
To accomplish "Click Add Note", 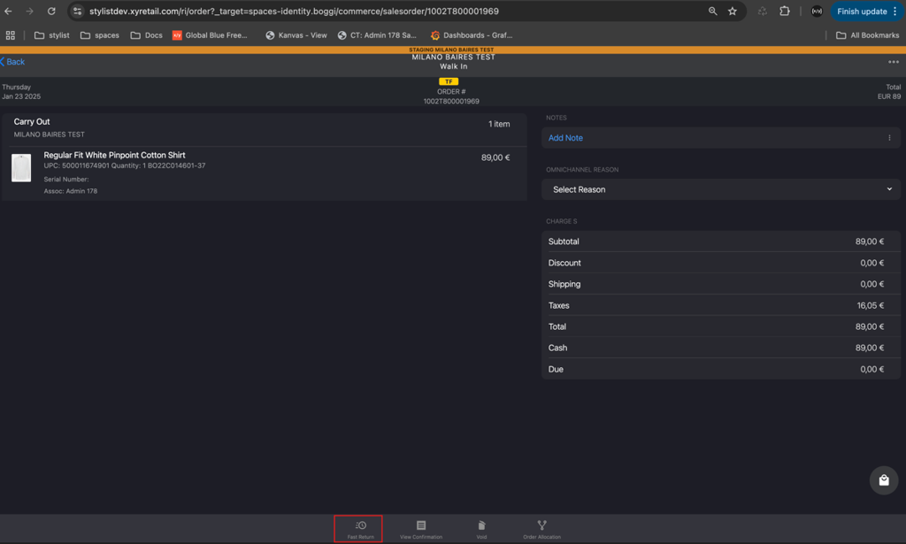I will [565, 138].
